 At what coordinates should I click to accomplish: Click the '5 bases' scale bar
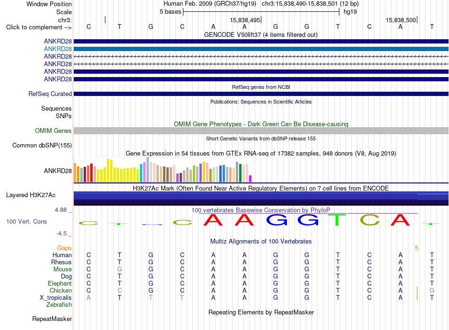point(261,12)
